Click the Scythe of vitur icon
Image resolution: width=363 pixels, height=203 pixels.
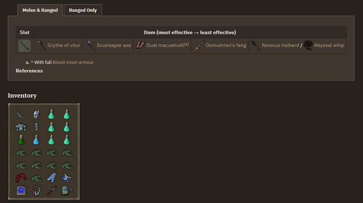coord(41,45)
